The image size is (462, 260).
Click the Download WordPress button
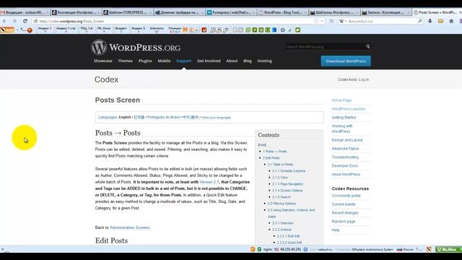(346, 61)
